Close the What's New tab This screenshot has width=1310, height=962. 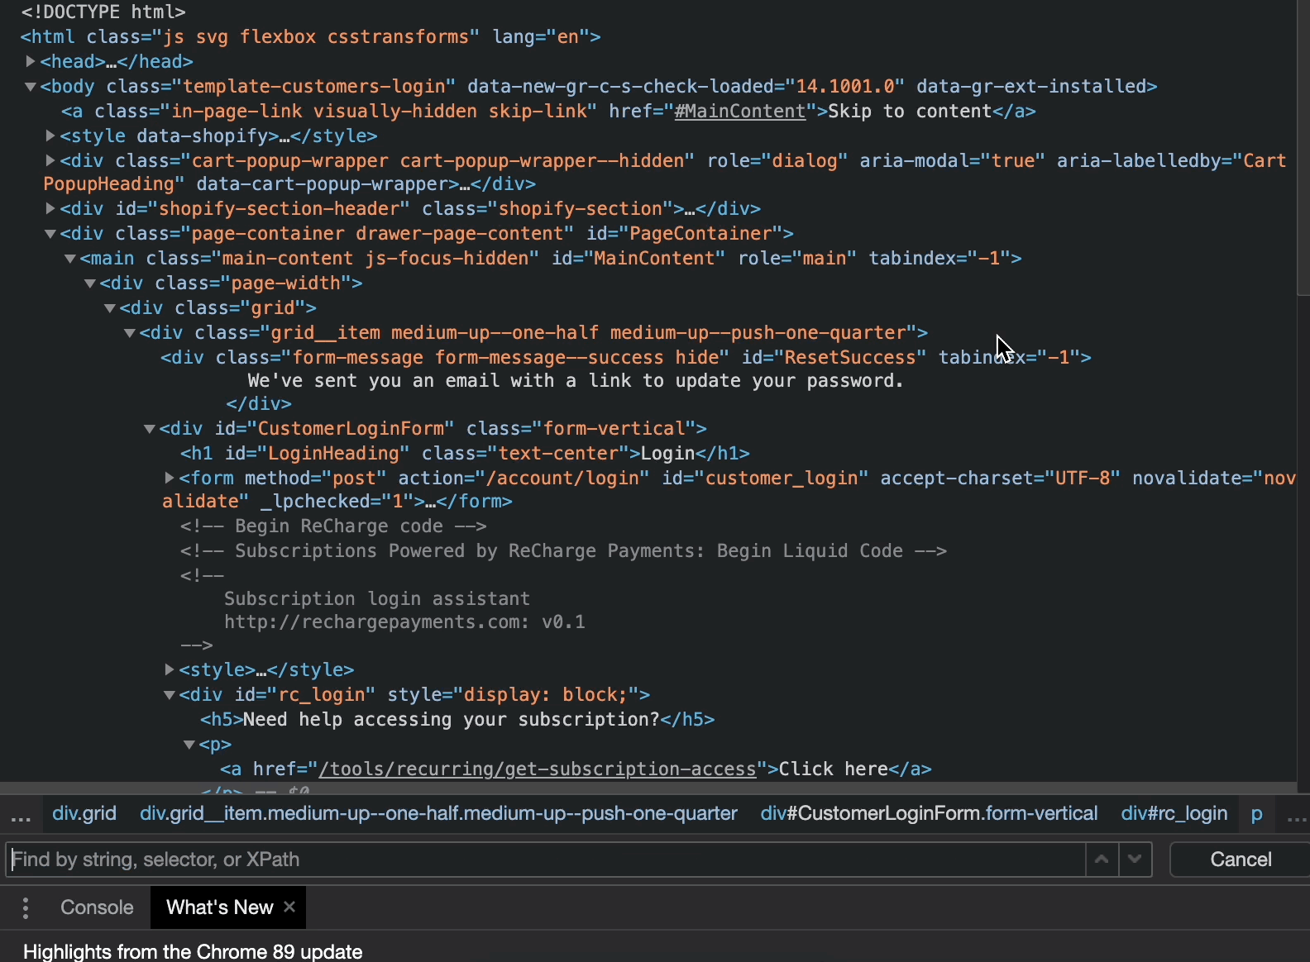[289, 907]
